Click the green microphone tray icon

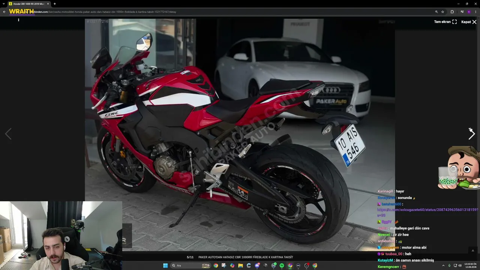tap(449, 265)
